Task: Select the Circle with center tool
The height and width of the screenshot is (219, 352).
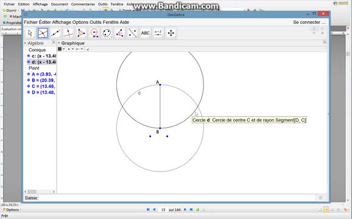Action: tap(94, 33)
